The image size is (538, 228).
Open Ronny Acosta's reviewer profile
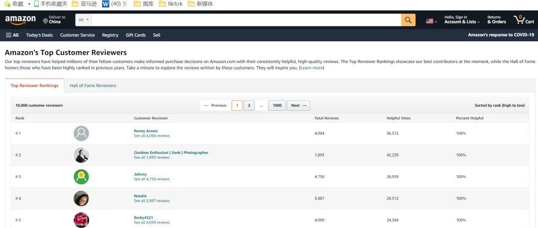146,131
